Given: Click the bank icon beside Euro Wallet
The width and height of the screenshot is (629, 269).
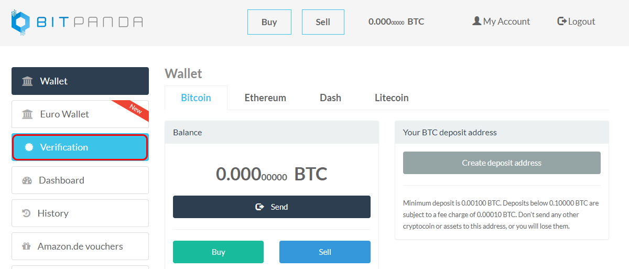Looking at the screenshot, I should (x=27, y=114).
